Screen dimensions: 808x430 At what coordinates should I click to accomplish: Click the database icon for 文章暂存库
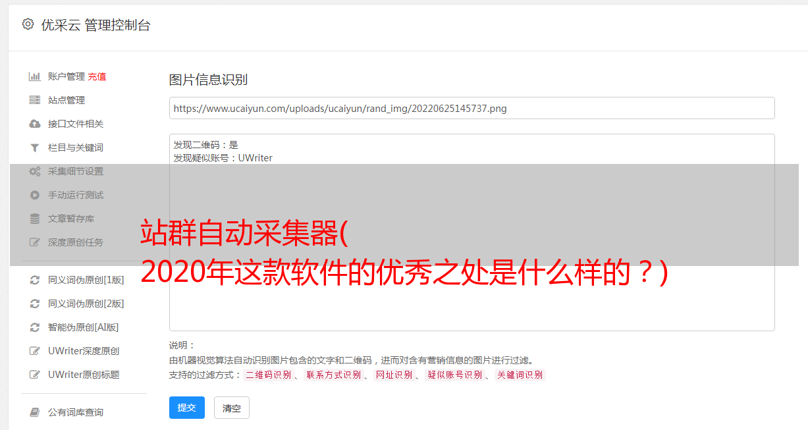[35, 219]
